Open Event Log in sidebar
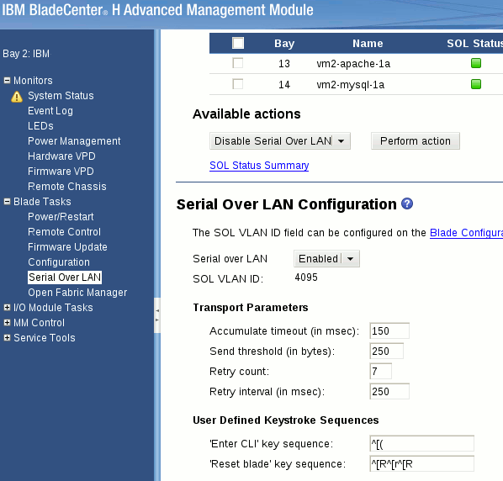503x481 pixels. point(50,111)
